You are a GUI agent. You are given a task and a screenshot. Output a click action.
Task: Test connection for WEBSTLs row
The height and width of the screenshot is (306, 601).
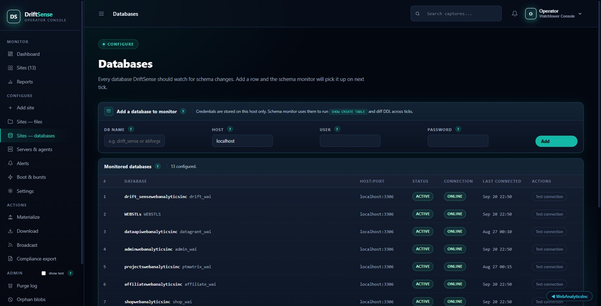tap(549, 214)
